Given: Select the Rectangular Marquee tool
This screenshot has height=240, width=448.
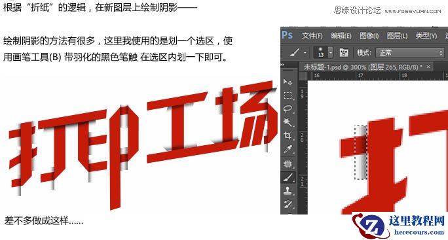Looking at the screenshot, I should pos(288,95).
